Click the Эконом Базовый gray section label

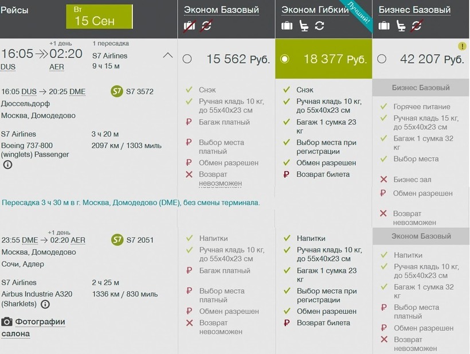[x=421, y=236]
